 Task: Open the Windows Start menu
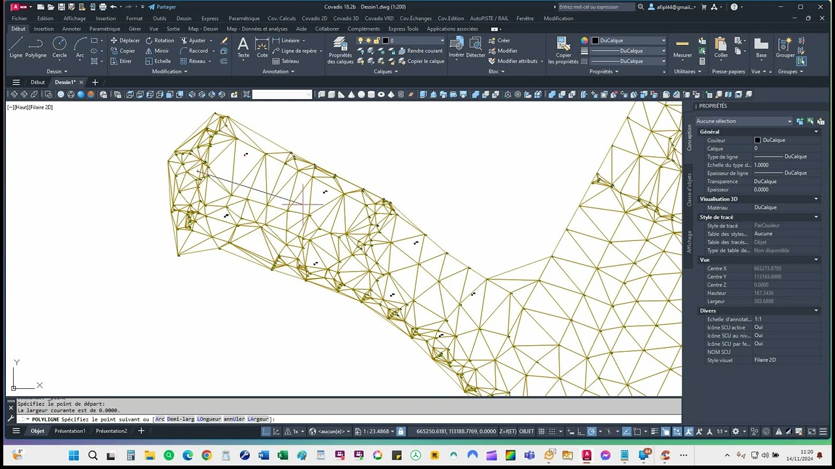pos(73,455)
